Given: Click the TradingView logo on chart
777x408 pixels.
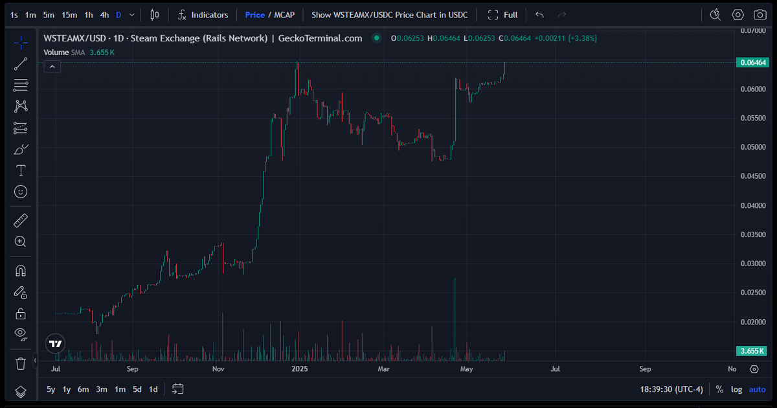Looking at the screenshot, I should [55, 344].
